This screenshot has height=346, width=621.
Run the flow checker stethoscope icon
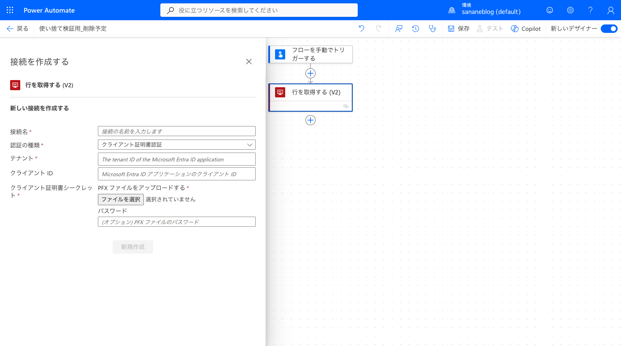(x=432, y=29)
